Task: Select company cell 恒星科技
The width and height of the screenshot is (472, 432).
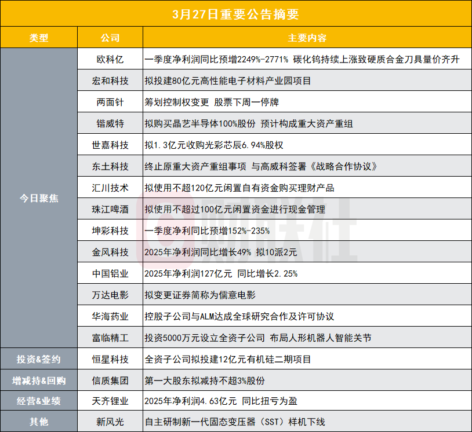Action: [110, 359]
